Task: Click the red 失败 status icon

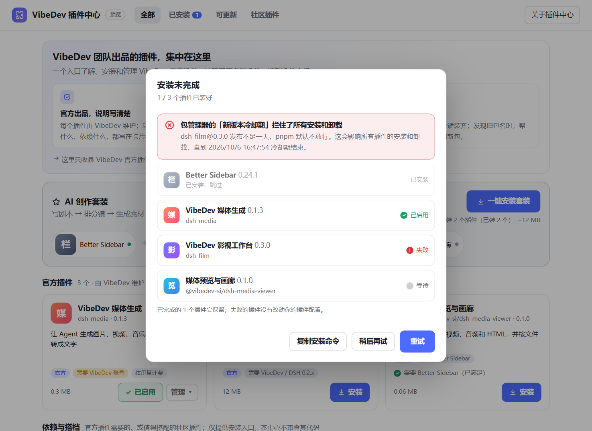Action: [x=410, y=250]
